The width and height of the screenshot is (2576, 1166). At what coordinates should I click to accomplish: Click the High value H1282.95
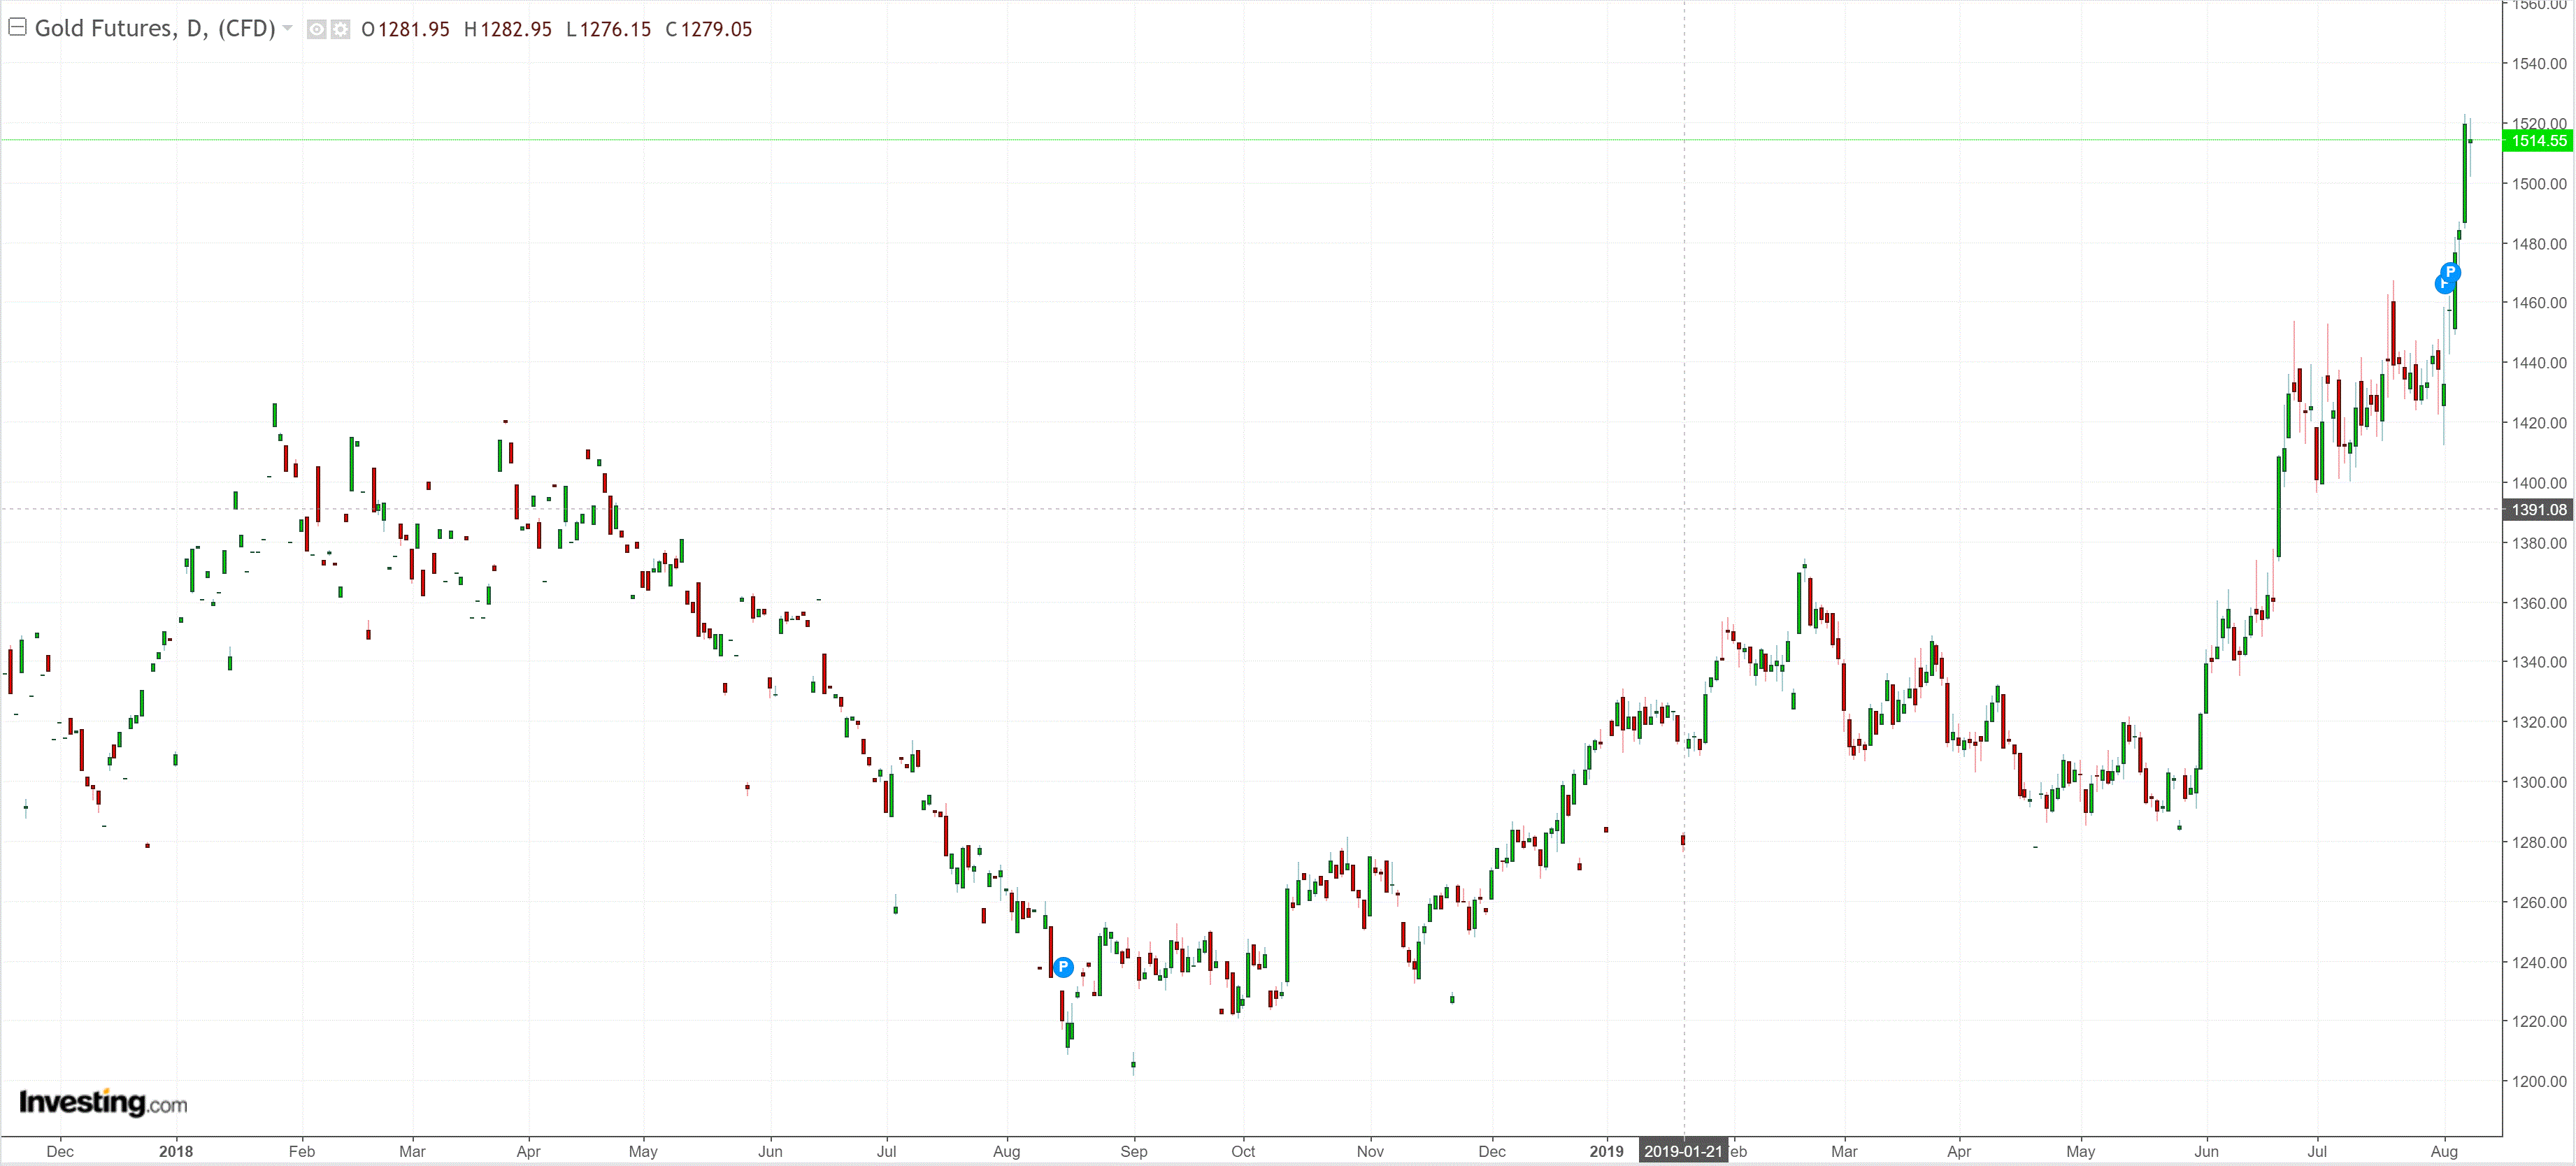coord(508,30)
